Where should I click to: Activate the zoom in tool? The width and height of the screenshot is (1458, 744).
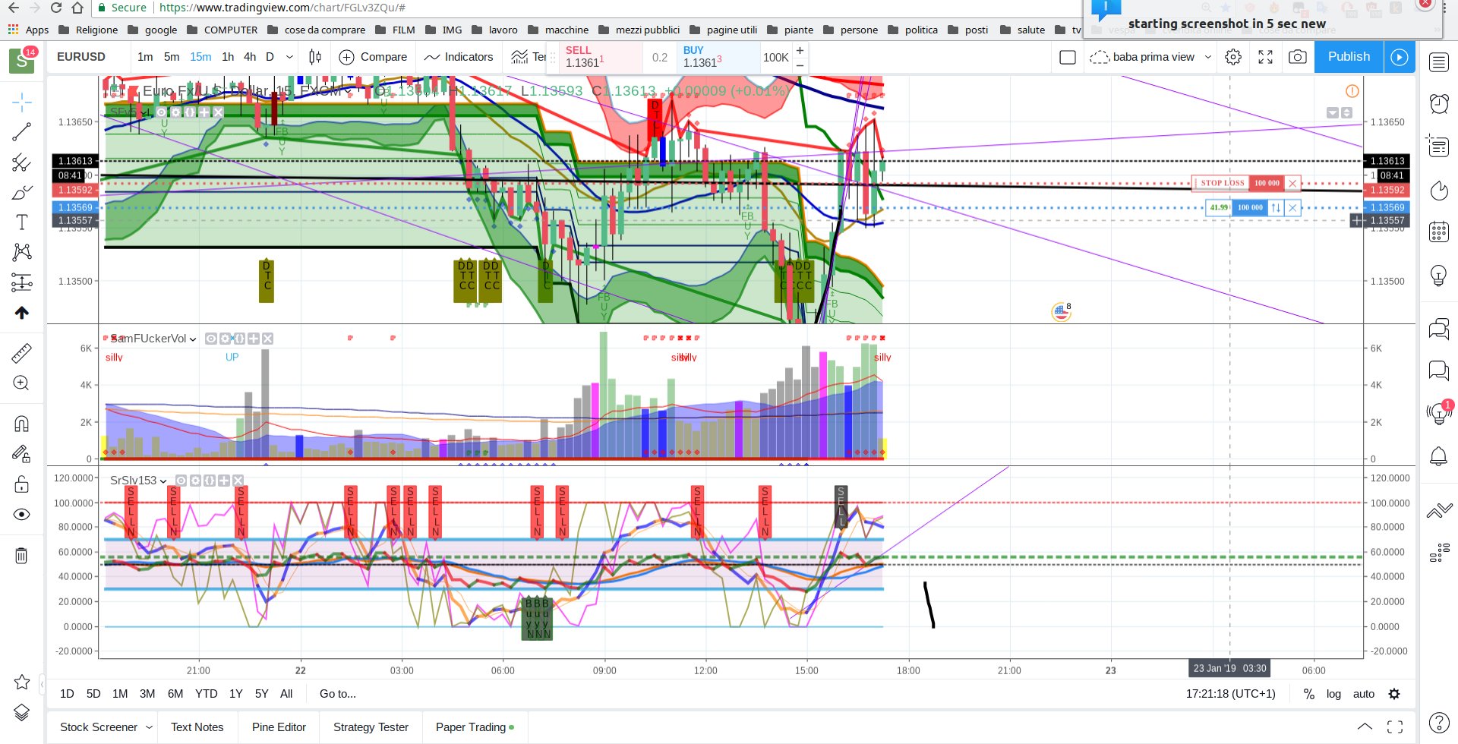[x=22, y=383]
